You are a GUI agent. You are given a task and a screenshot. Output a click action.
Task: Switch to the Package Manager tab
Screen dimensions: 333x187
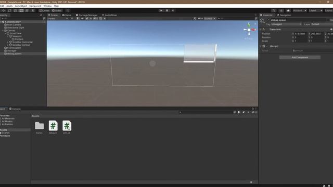pos(87,15)
